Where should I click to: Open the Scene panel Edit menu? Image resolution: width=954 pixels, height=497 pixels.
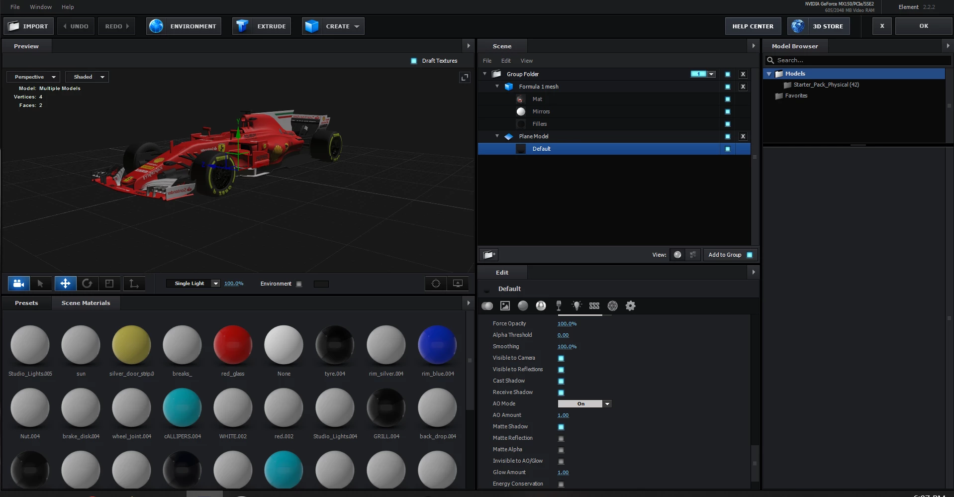(506, 61)
